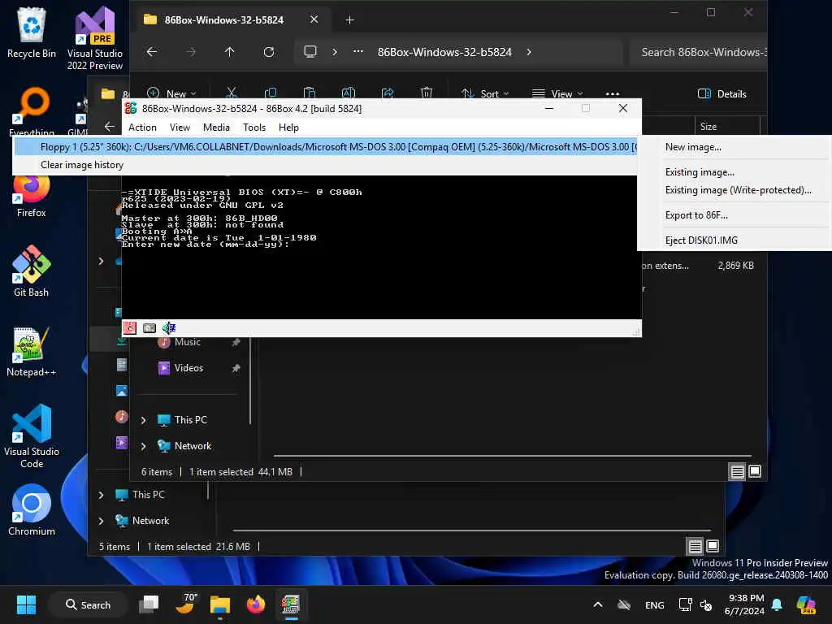Viewport: 832px width, 624px height.
Task: Open the Help menu in 86Box
Action: pos(288,128)
